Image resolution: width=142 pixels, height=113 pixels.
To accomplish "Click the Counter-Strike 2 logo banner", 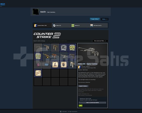I will tap(47, 35).
